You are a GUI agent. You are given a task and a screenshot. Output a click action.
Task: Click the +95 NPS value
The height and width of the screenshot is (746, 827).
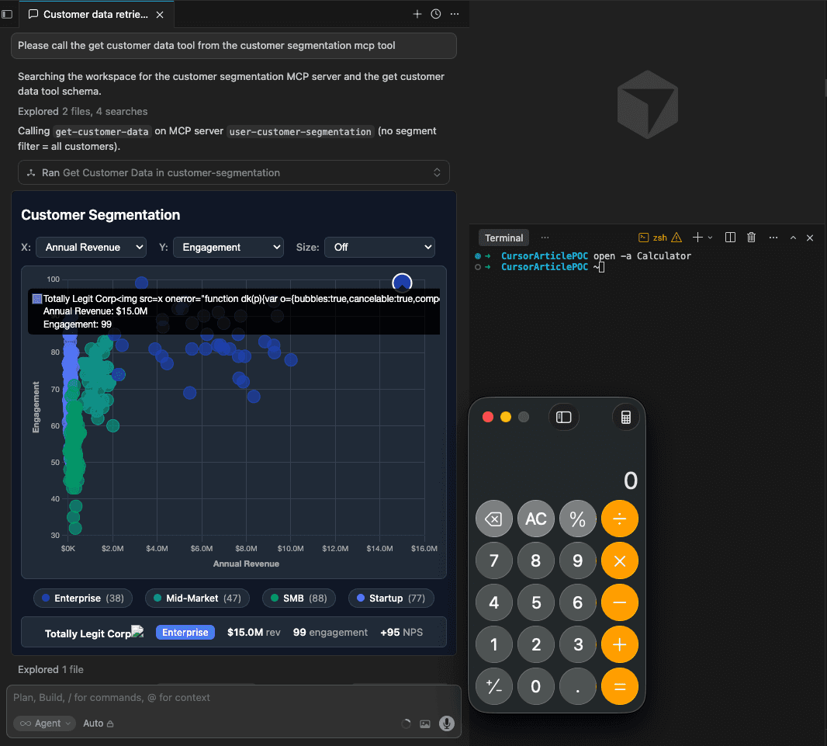point(401,632)
